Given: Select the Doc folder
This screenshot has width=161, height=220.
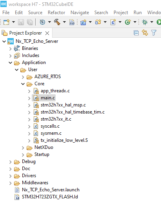Looking at the screenshot, I should click(x=26, y=169).
